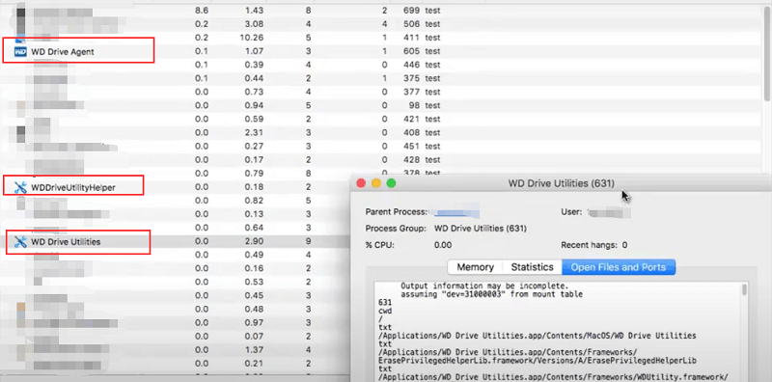The height and width of the screenshot is (382, 772).
Task: Open the blurred Parent Process link
Action: click(x=455, y=212)
